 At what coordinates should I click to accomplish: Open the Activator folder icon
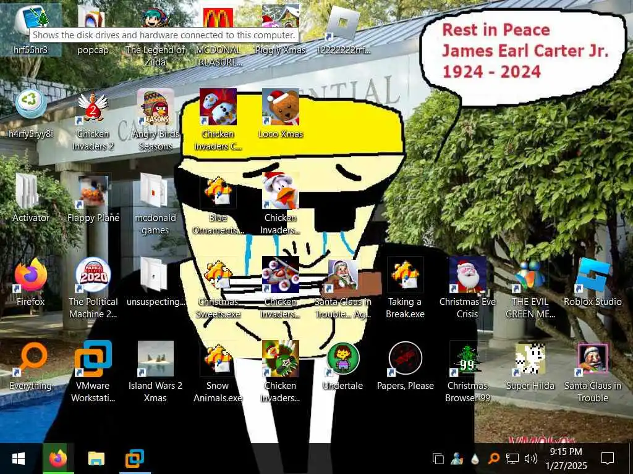coord(31,197)
